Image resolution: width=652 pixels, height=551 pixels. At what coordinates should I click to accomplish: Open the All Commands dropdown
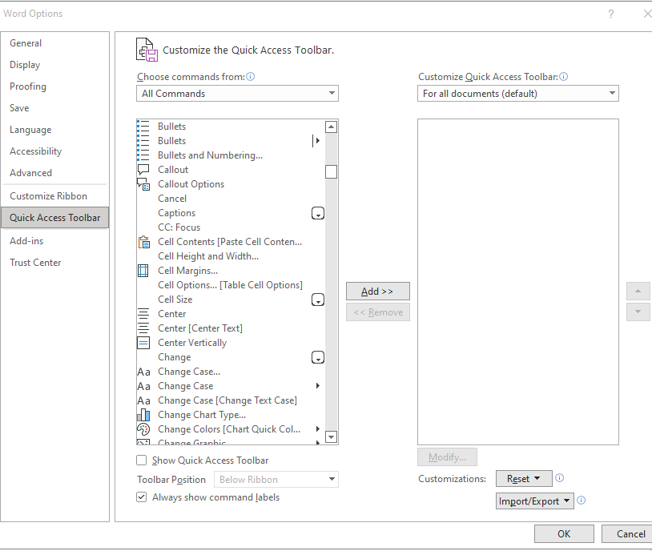click(x=332, y=93)
